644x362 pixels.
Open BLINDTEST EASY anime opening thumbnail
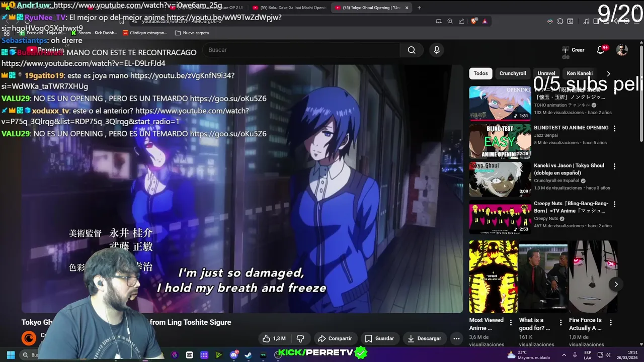pos(500,141)
